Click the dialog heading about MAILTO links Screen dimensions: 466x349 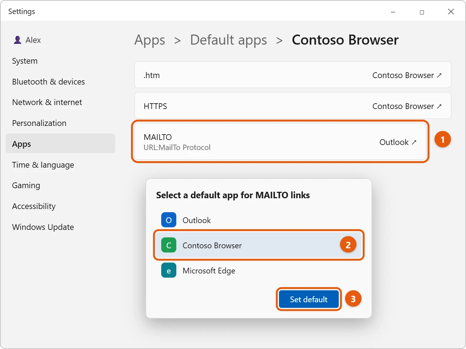(x=233, y=195)
